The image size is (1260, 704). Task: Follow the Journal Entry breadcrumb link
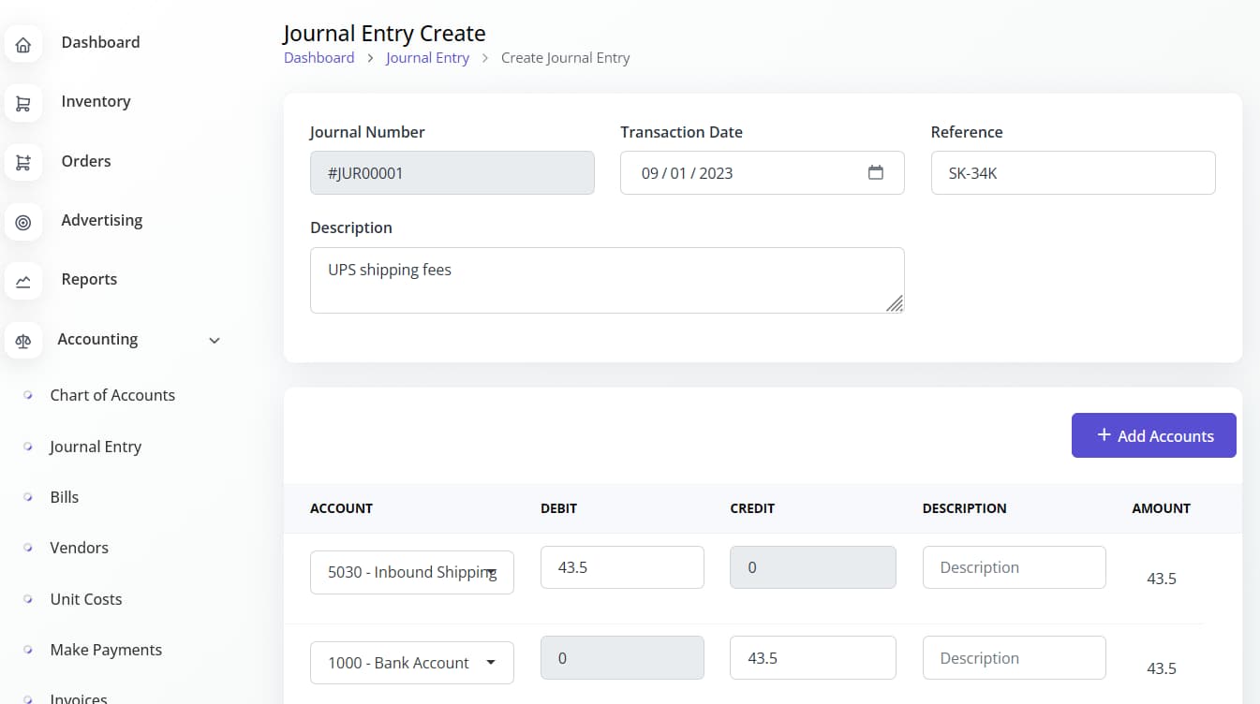[x=427, y=58]
